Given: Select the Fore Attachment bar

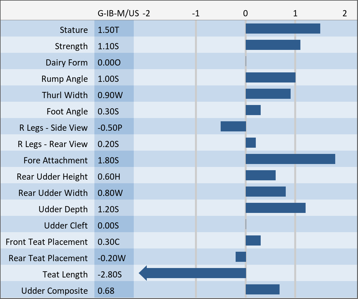Looking at the screenshot, I should coord(290,159).
